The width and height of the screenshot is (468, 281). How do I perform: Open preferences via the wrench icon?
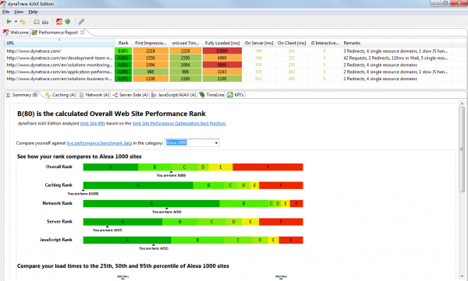tap(81, 22)
